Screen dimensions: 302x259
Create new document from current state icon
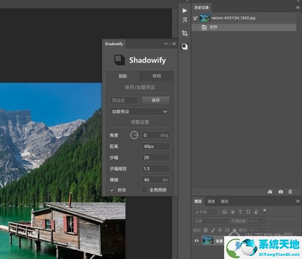click(x=270, y=192)
